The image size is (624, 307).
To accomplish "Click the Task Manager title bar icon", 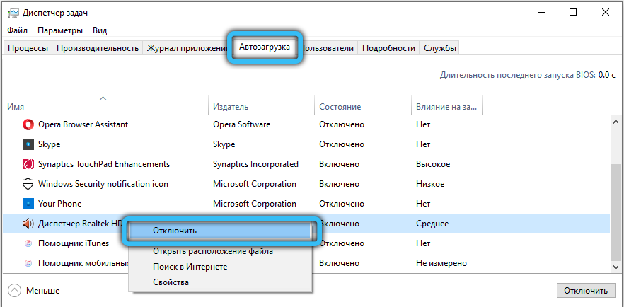I will (x=13, y=13).
